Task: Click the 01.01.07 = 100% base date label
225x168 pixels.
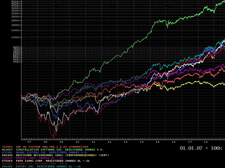Action: coord(201,148)
